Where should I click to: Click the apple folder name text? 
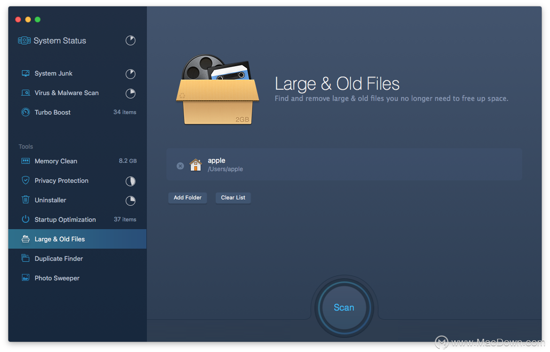click(x=216, y=160)
